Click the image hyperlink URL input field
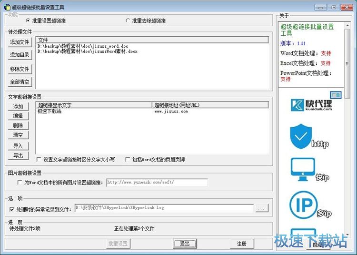This screenshot has height=255, width=357. [157, 182]
